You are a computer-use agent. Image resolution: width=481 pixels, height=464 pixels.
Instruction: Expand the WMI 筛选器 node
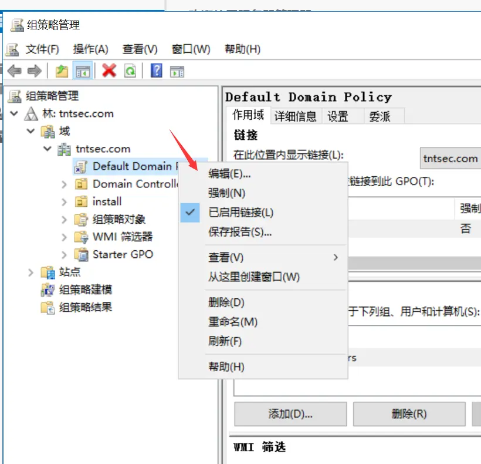coord(64,237)
